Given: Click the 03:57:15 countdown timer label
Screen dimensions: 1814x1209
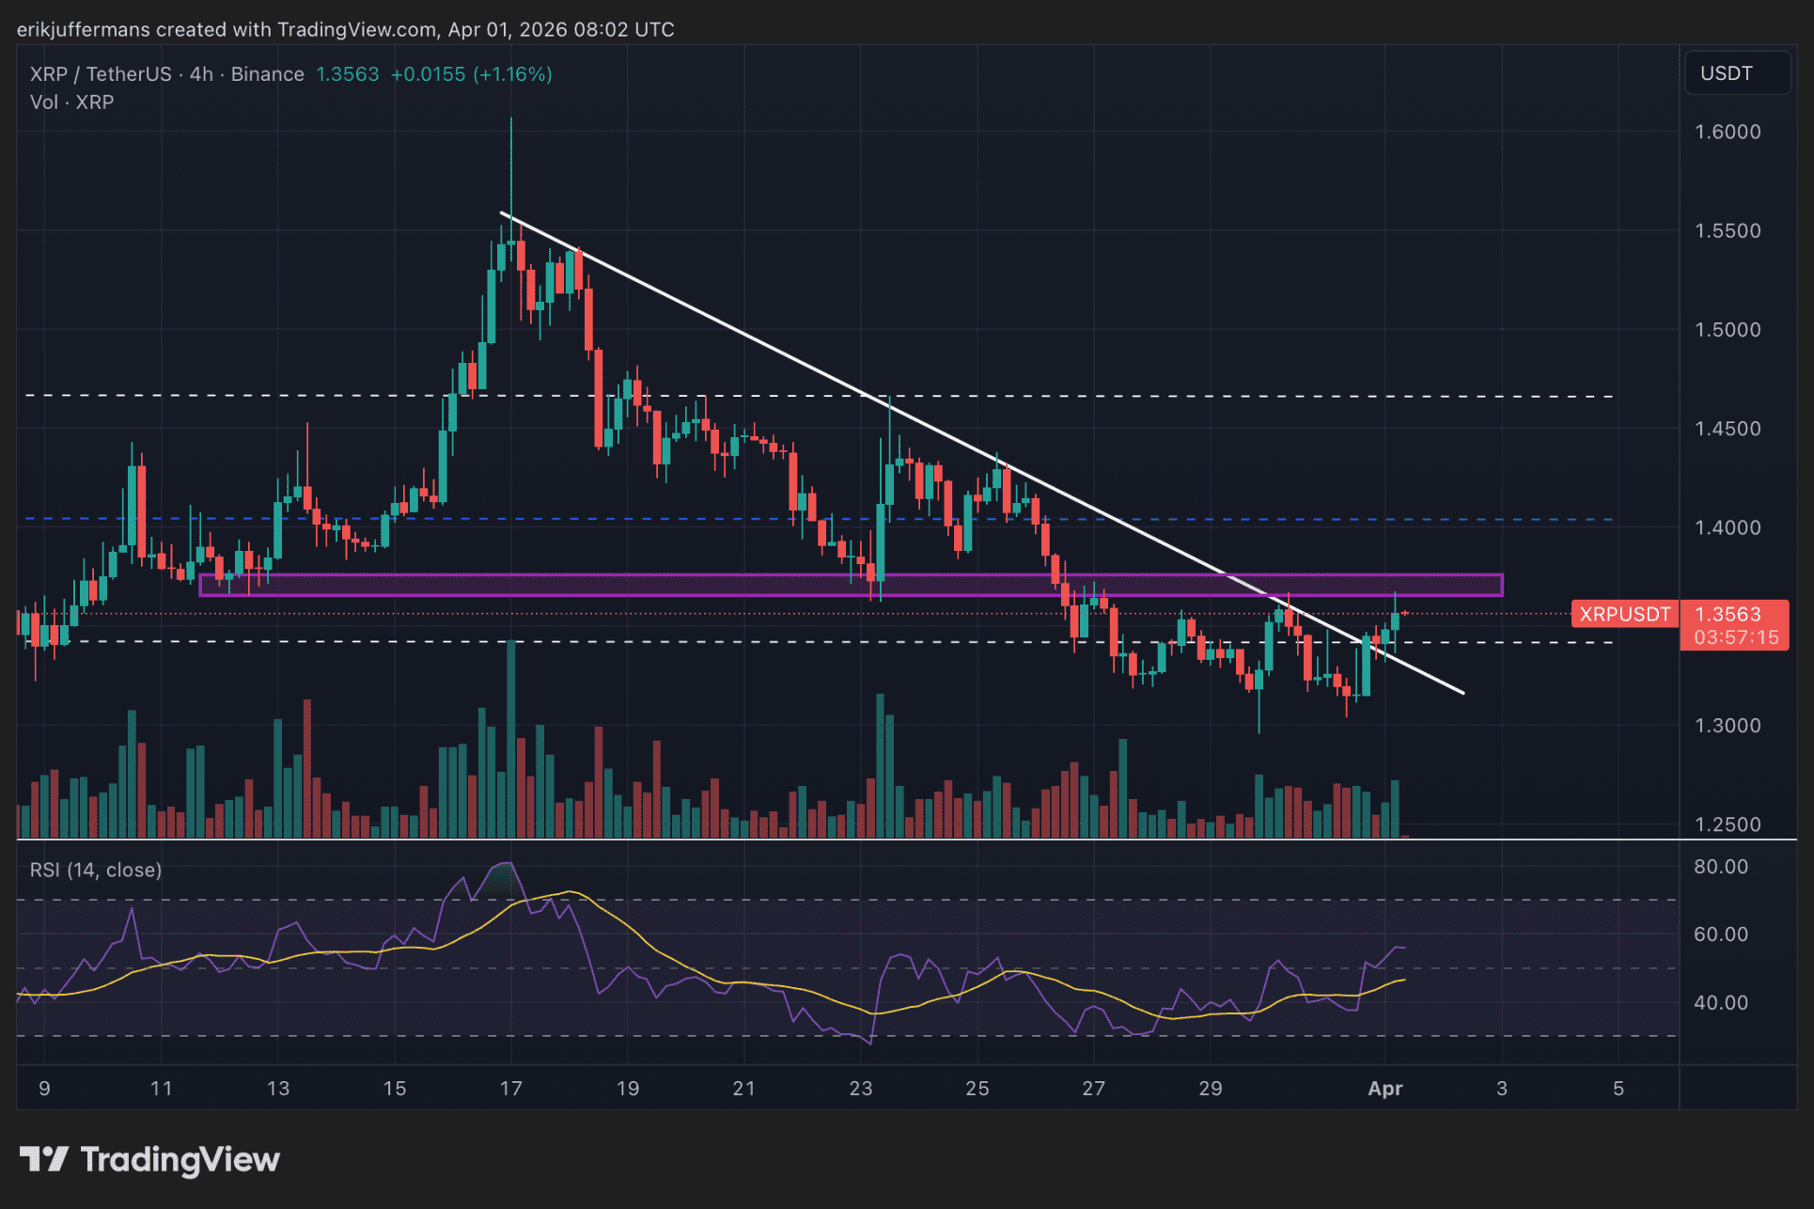Looking at the screenshot, I should pos(1735,637).
